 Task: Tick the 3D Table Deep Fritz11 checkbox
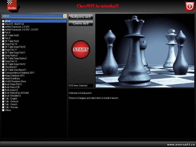pyautogui.click(x=3, y=53)
